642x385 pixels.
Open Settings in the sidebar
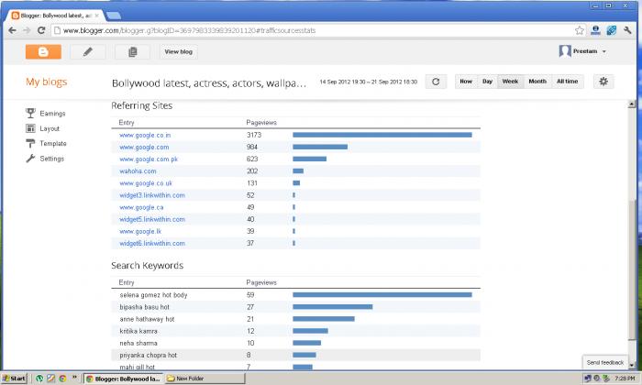pos(52,159)
